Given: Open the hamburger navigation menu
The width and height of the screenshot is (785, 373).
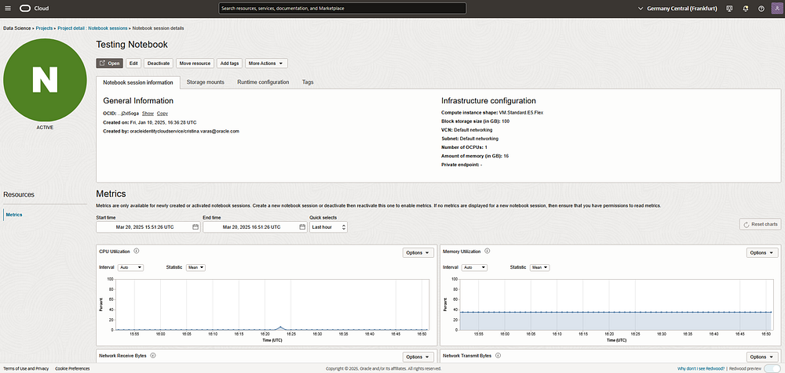Looking at the screenshot, I should 8,9.
